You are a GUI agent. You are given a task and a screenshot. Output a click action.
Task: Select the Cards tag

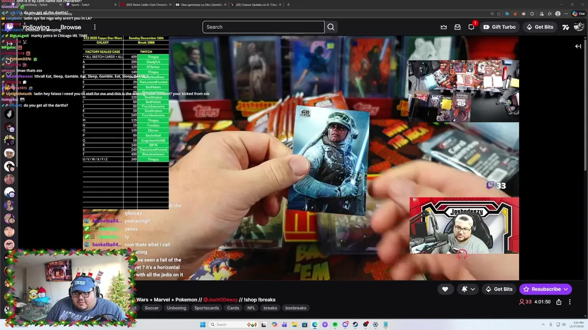[x=233, y=308]
